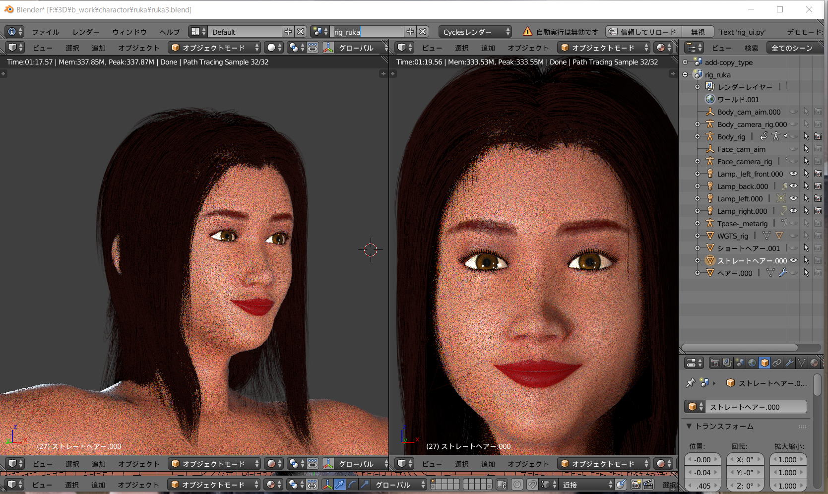Click the rig_ruka scene name field

pos(368,32)
